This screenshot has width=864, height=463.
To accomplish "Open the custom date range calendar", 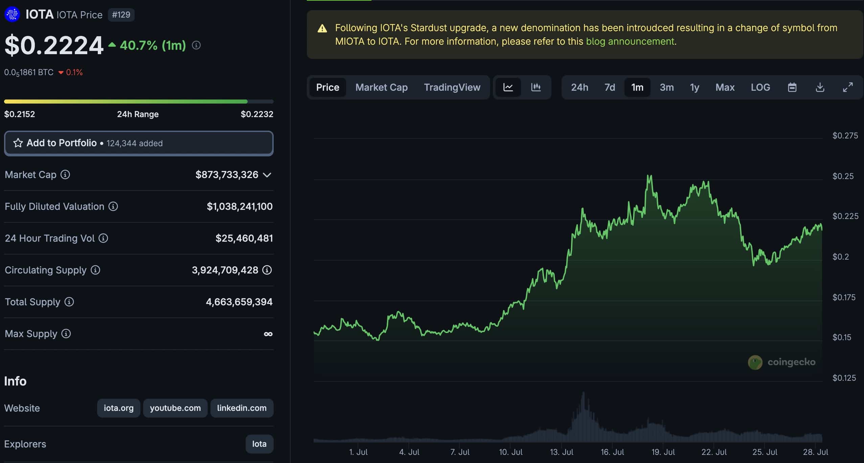I will point(792,87).
